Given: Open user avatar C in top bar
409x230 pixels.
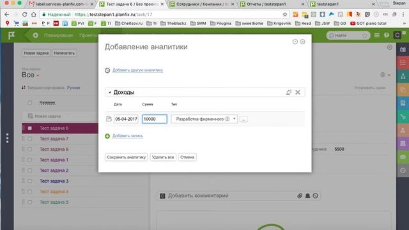Looking at the screenshot, I should pos(397,35).
